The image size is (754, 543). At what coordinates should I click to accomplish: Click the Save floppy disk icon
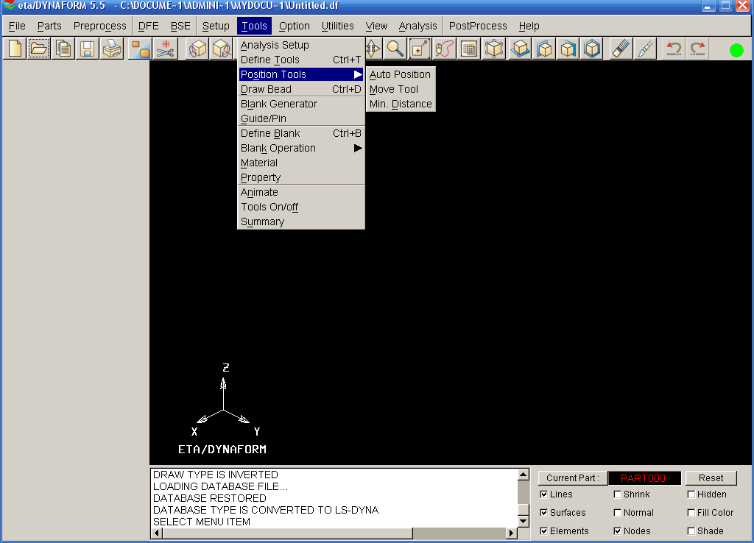pos(87,49)
